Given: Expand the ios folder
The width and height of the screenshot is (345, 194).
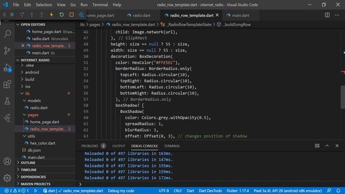Looking at the screenshot, I should [27, 86].
